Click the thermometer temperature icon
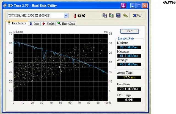The height and width of the screenshot is (114, 176). coord(75,16)
